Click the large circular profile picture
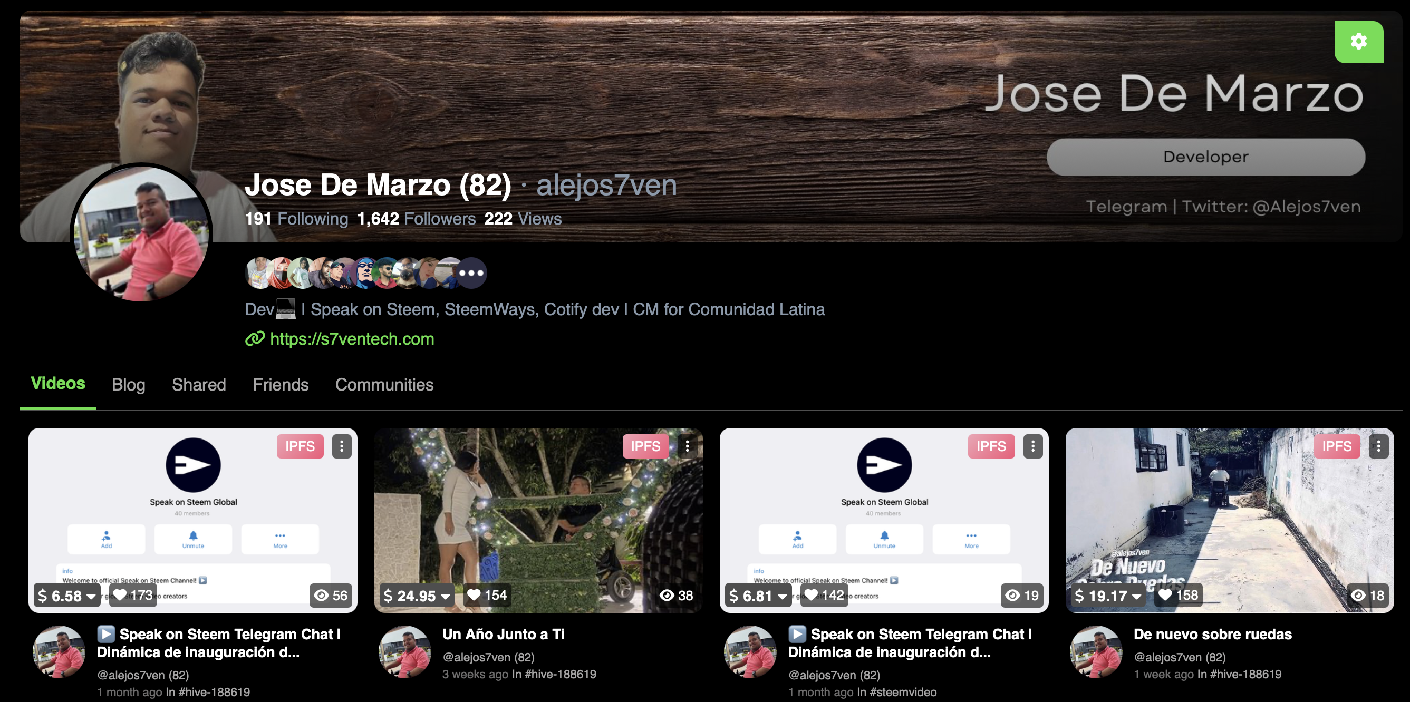This screenshot has height=702, width=1410. [141, 233]
